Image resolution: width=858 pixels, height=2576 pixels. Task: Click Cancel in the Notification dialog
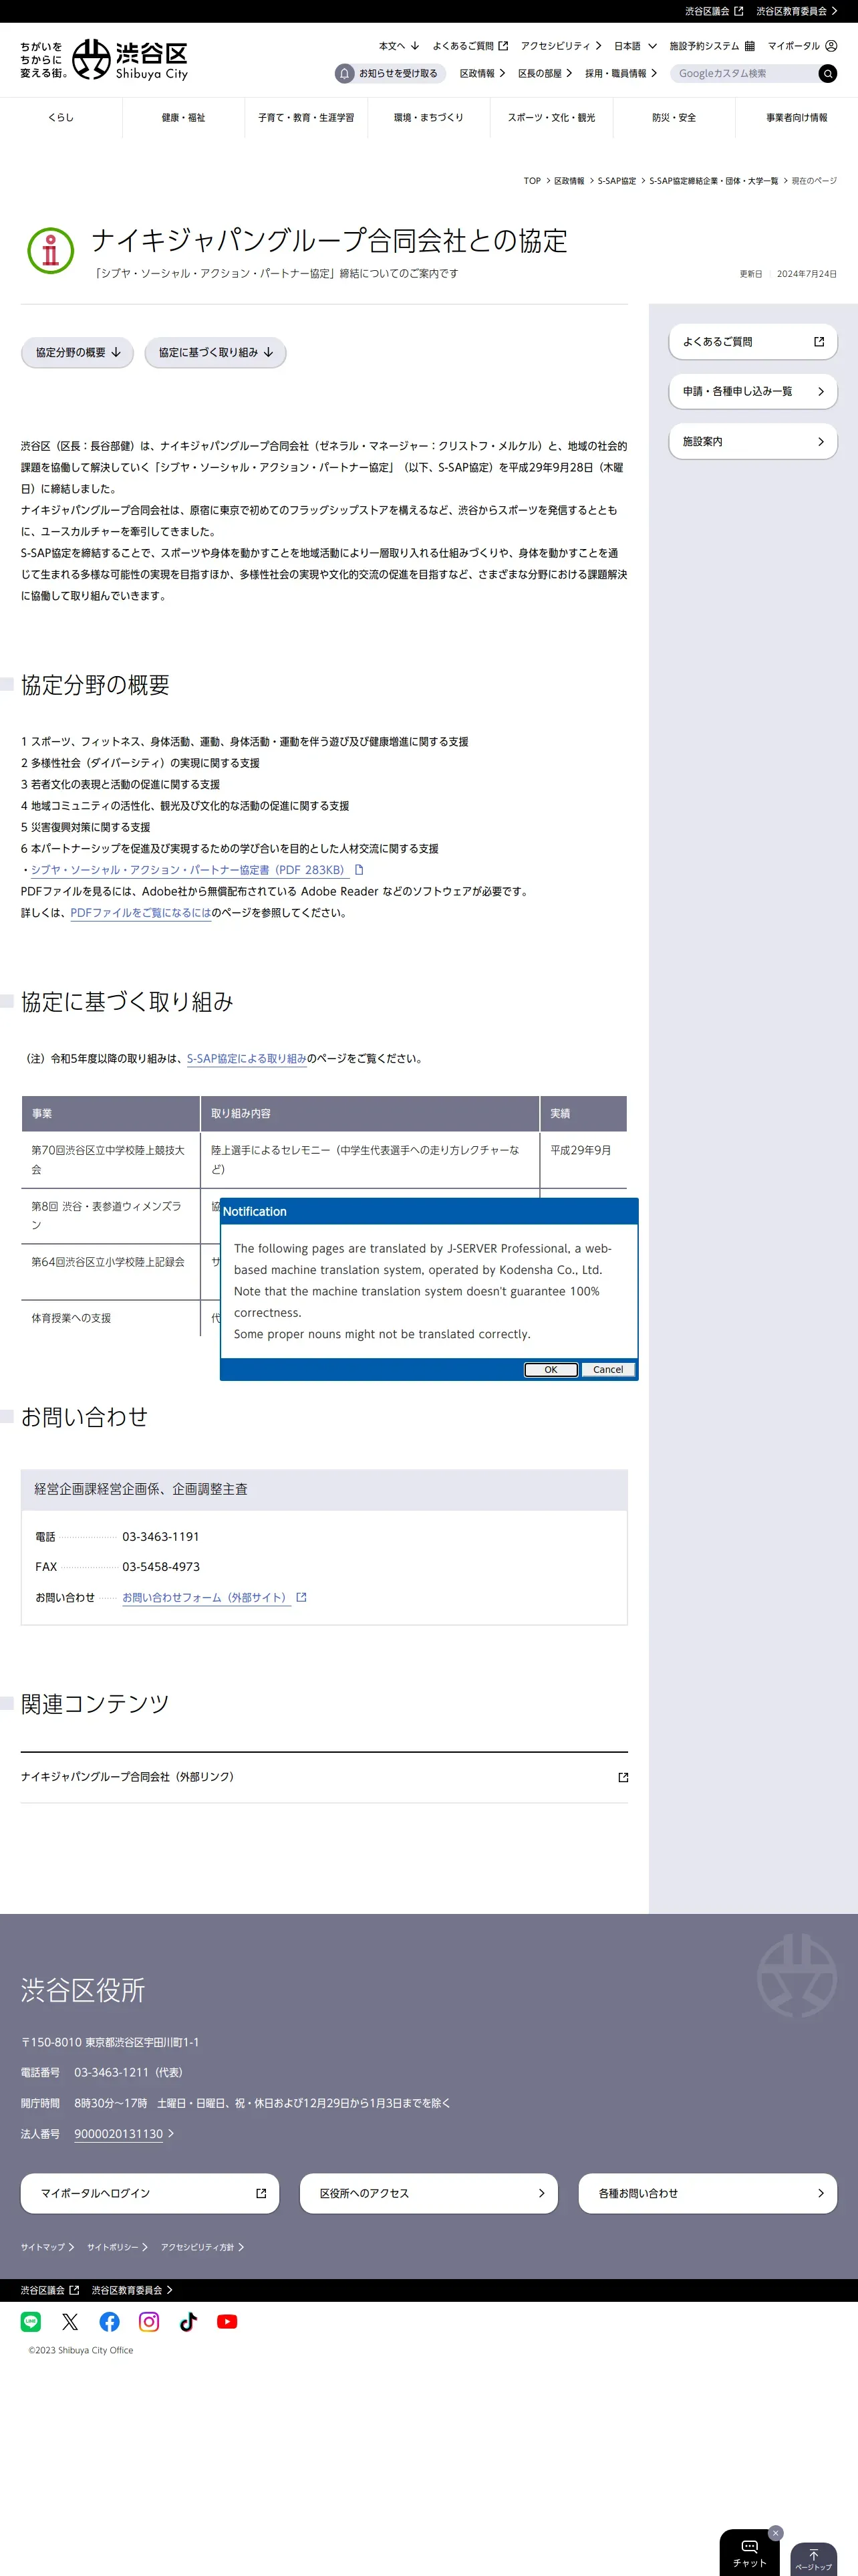[x=608, y=1370]
